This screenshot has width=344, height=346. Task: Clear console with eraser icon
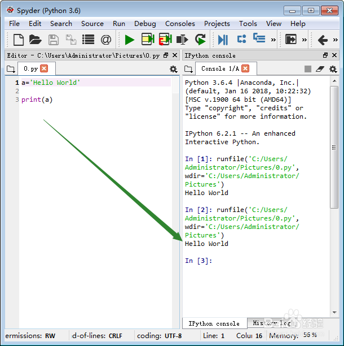[x=320, y=69]
